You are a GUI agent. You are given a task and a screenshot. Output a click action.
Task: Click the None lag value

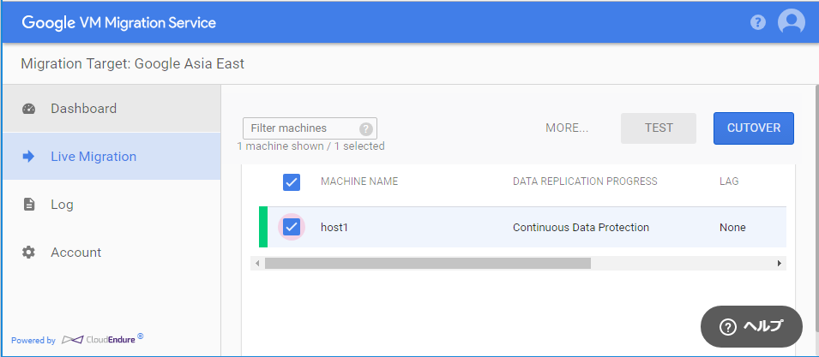pos(732,227)
